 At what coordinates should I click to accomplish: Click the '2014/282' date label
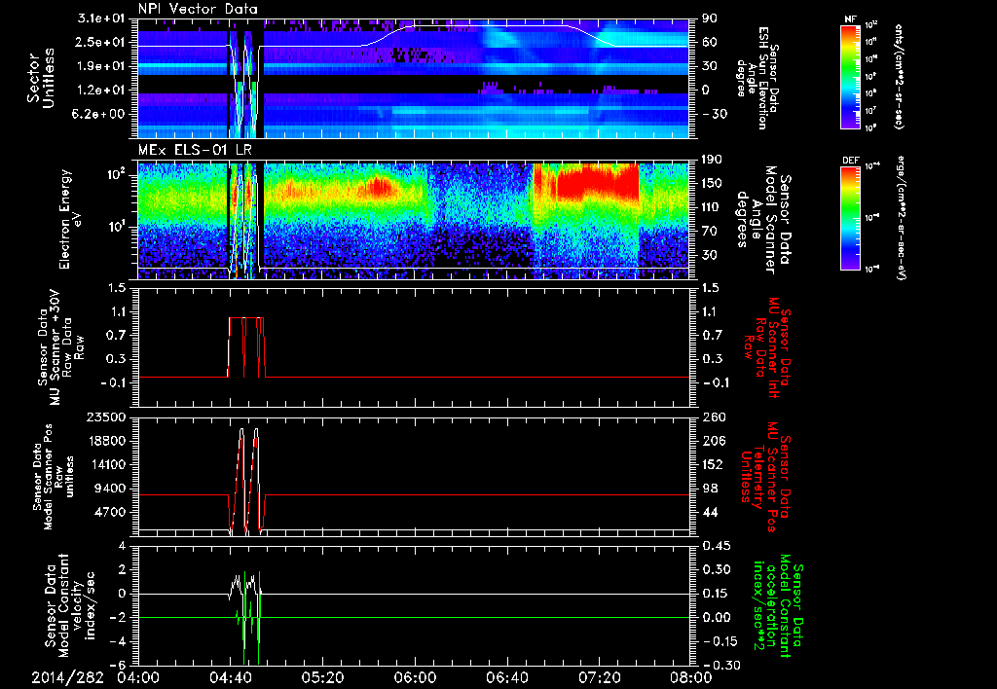[x=67, y=677]
